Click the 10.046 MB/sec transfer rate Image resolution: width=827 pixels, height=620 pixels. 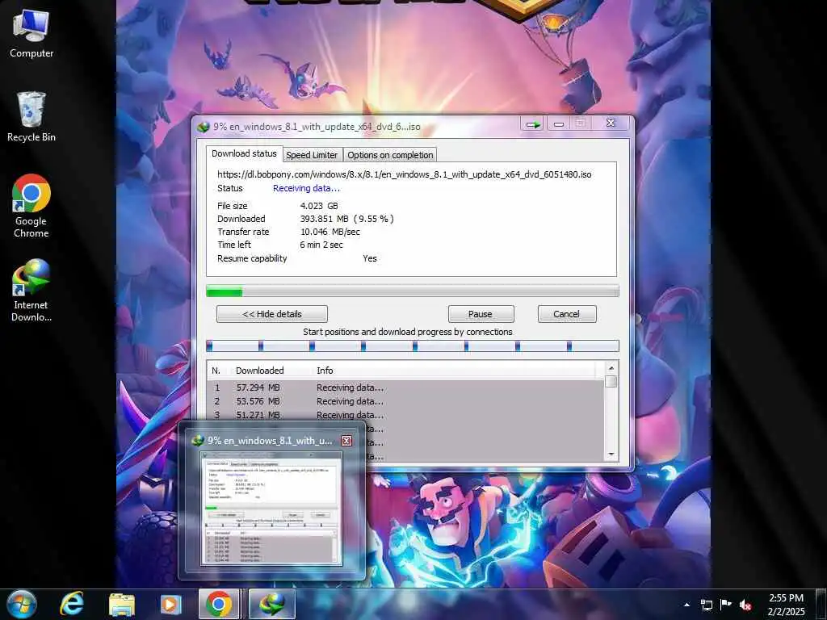pyautogui.click(x=330, y=232)
